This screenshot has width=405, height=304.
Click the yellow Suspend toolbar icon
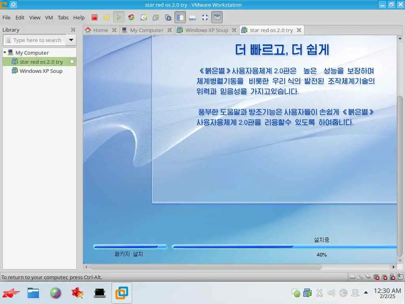coord(107,17)
